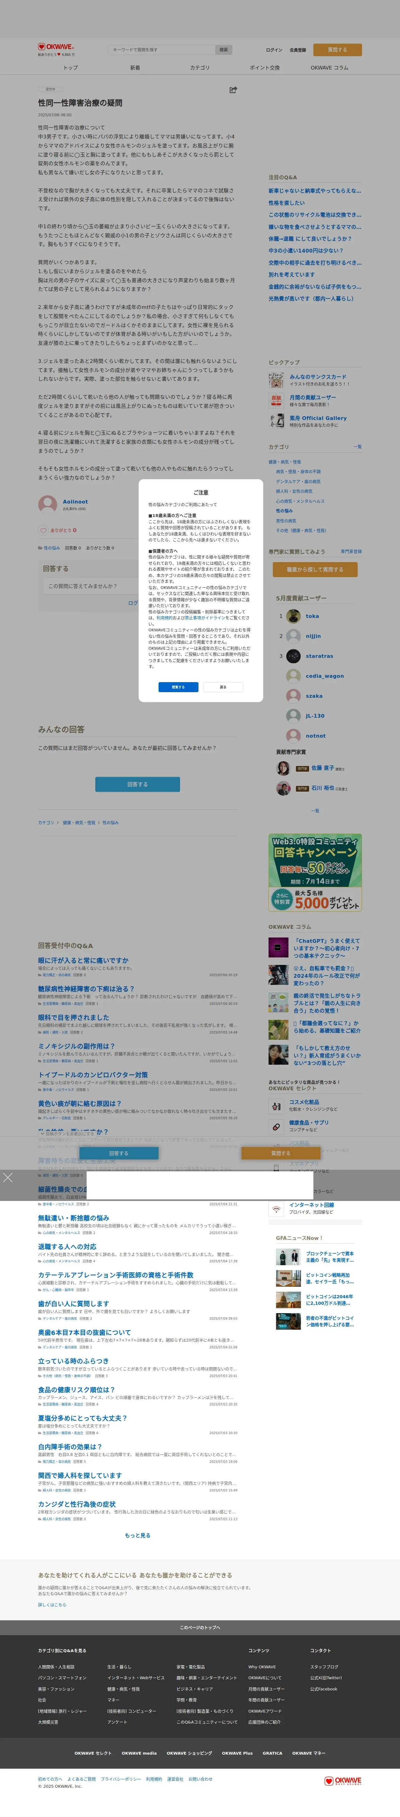This screenshot has width=400, height=1817.
Task: Open the 詳しくはこちら link
Action: pyautogui.click(x=52, y=1605)
